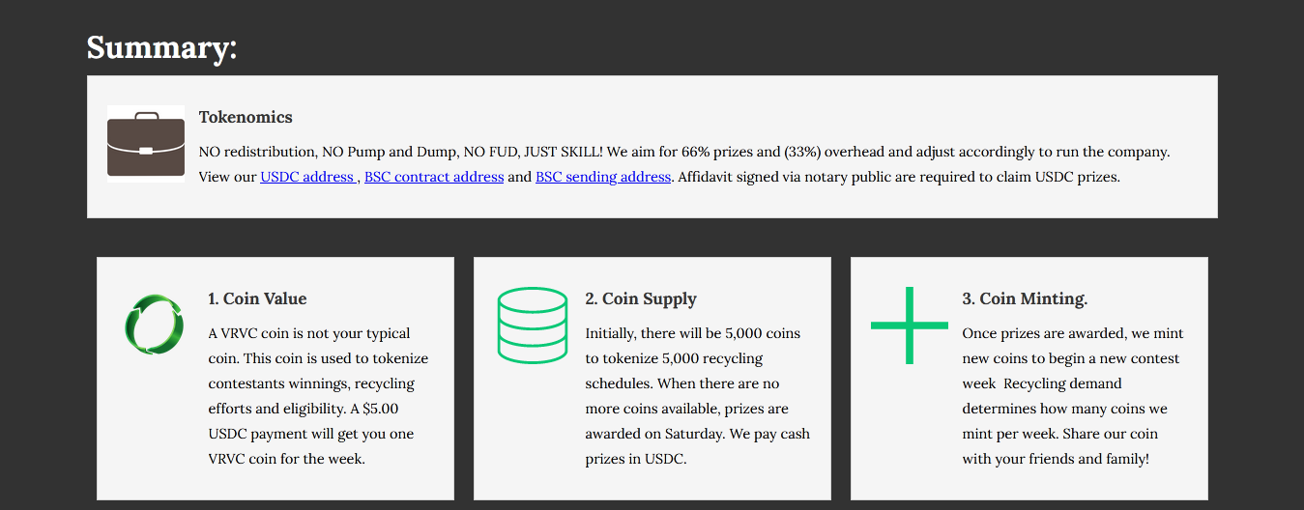
Task: Click 'We pay cash prizes in USDC' text
Action: pyautogui.click(x=698, y=446)
